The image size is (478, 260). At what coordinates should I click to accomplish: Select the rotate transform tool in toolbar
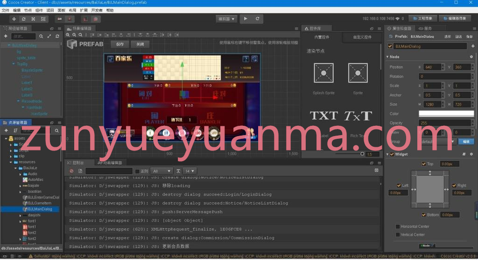point(23,19)
